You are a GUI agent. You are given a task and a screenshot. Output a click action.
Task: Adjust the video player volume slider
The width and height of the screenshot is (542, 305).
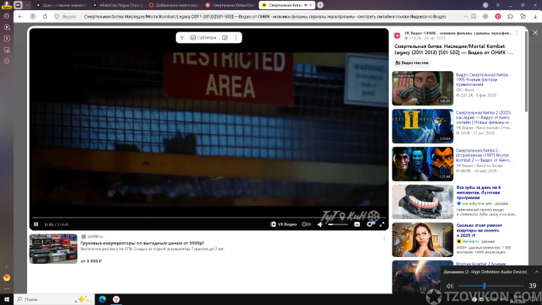pyautogui.click(x=338, y=224)
